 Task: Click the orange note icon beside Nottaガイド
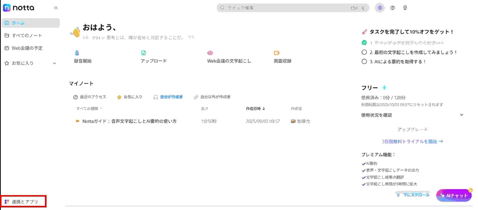pos(77,121)
